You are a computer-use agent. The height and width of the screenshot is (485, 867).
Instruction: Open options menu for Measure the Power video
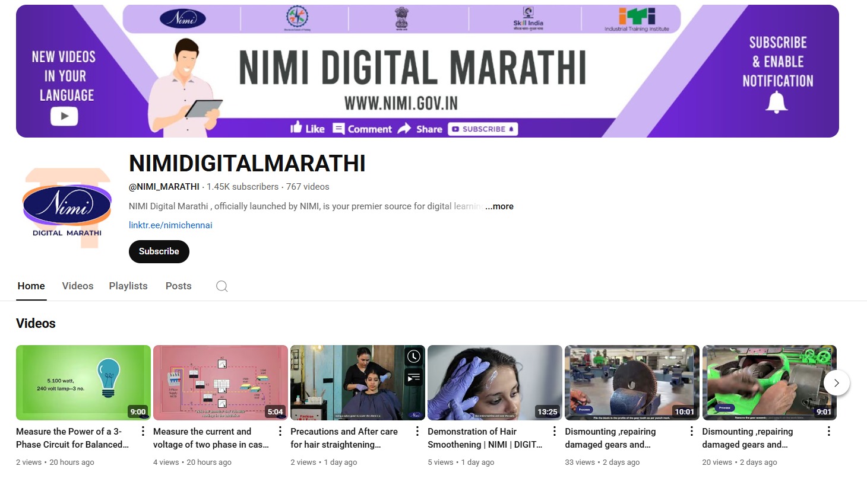[143, 431]
